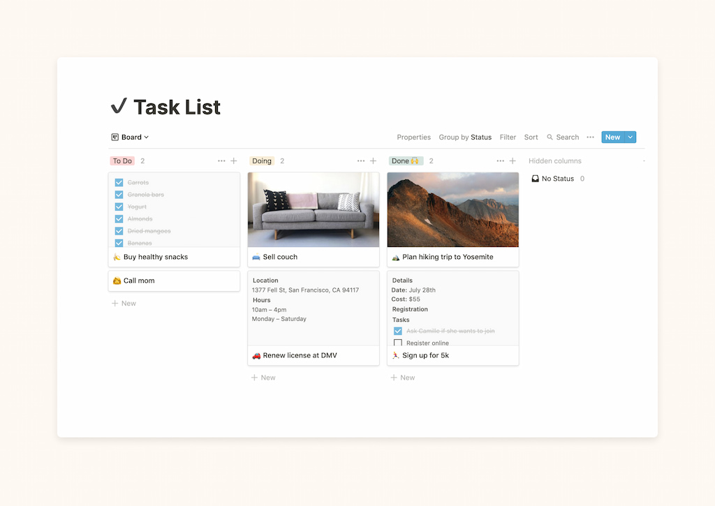Click the banana icon on Buy healthy snacks
715x506 pixels.
coord(117,257)
